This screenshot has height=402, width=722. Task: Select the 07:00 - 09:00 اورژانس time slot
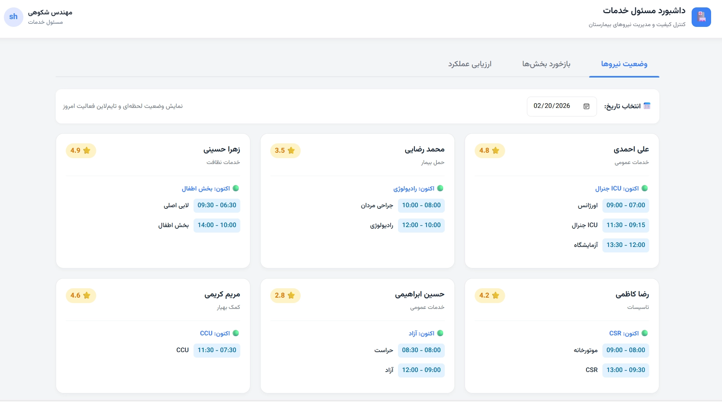pos(625,205)
